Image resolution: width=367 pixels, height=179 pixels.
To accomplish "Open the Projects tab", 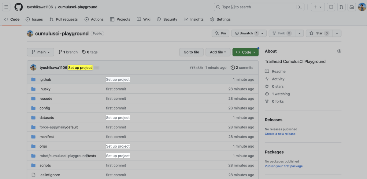I will [120, 19].
